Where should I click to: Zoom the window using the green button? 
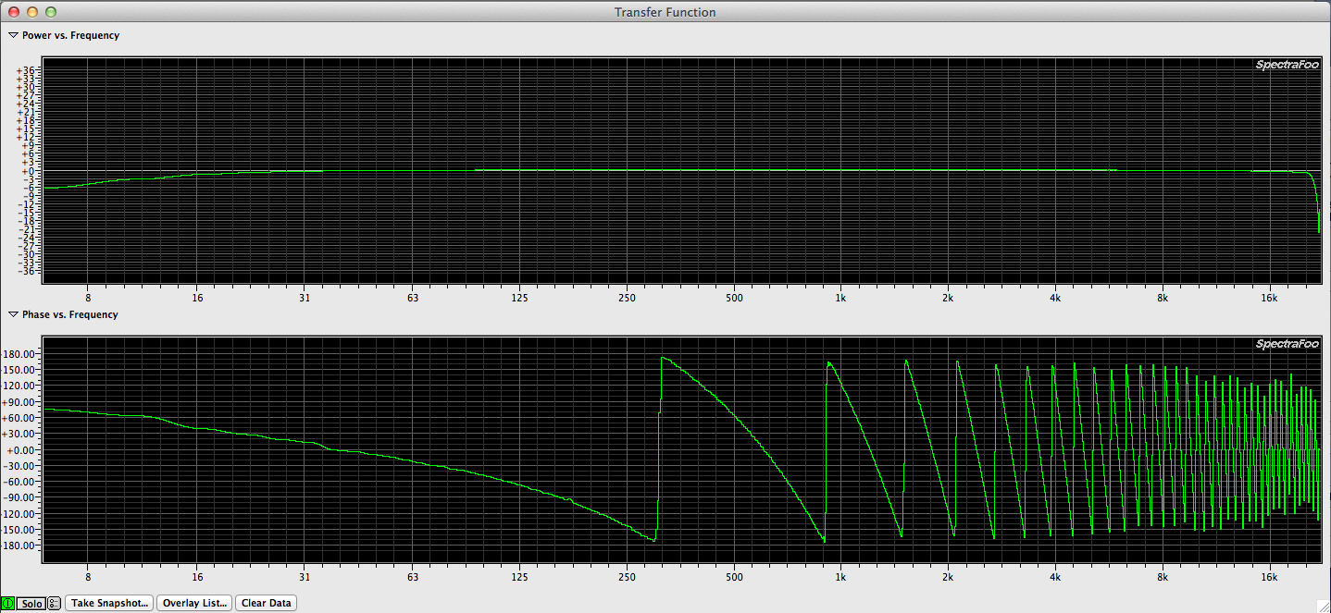click(x=50, y=12)
